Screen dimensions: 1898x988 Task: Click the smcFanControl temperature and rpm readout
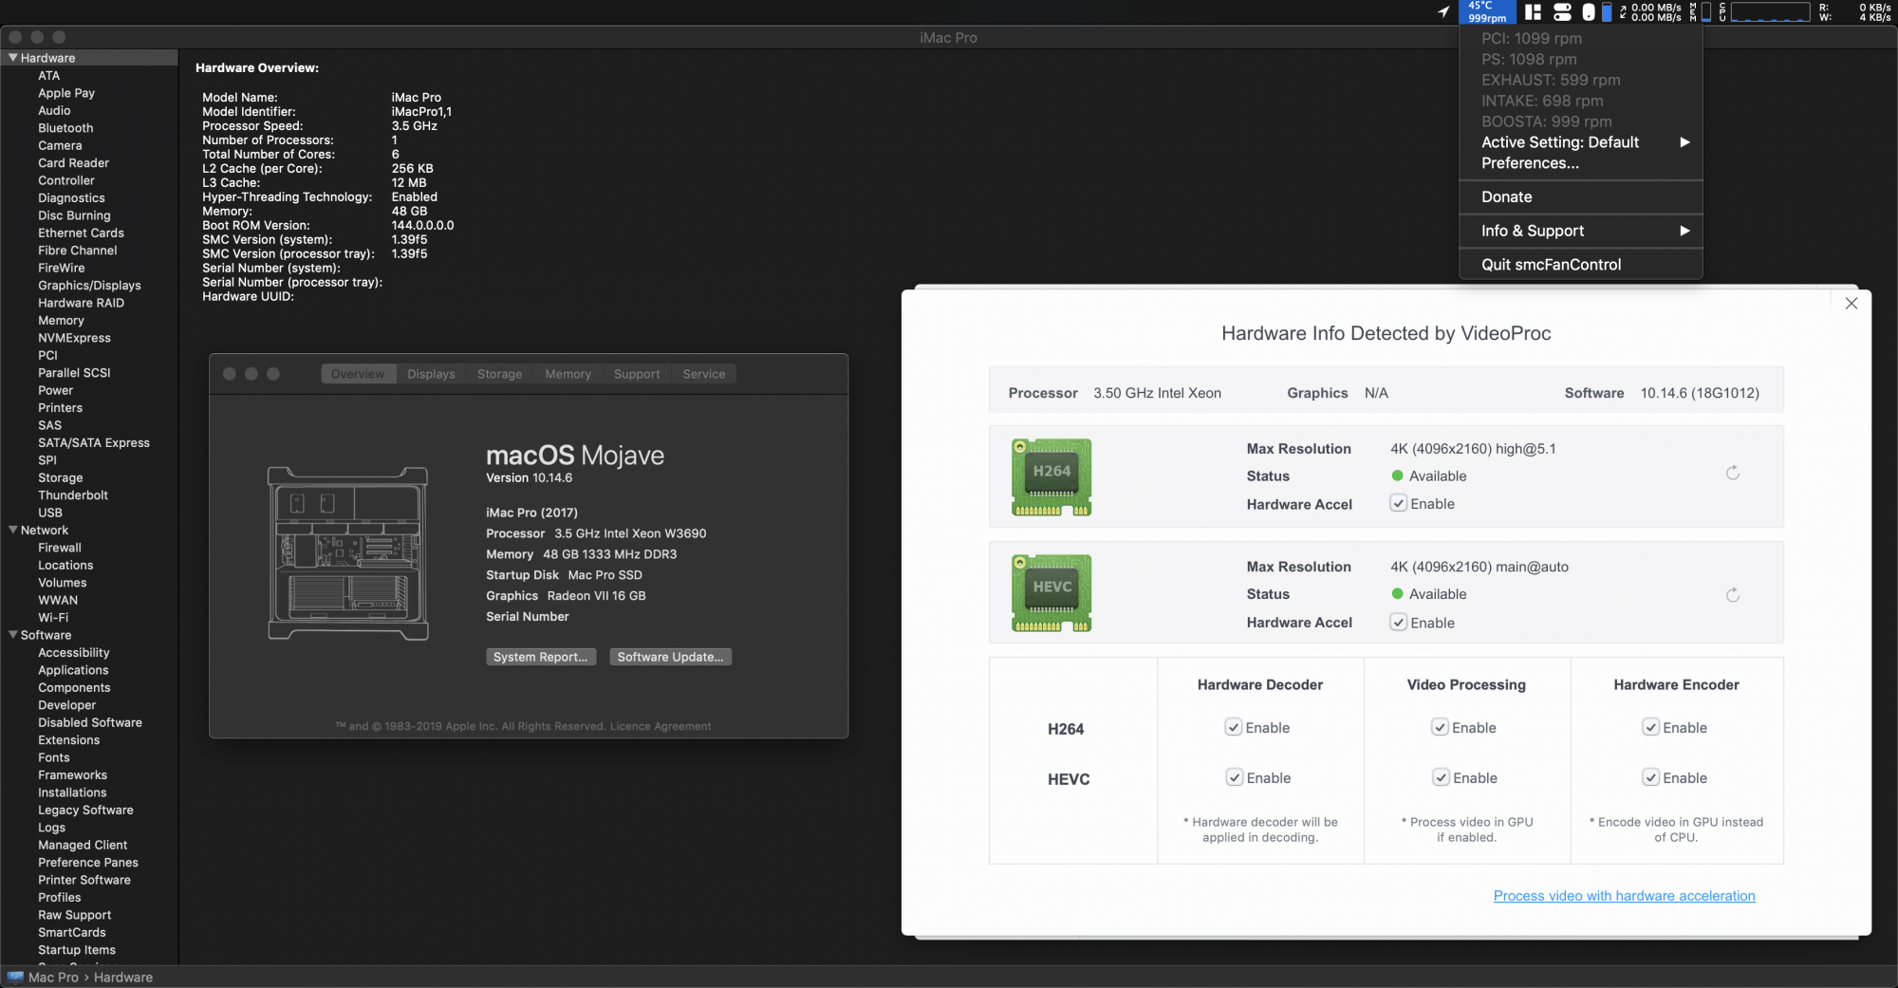pos(1486,11)
